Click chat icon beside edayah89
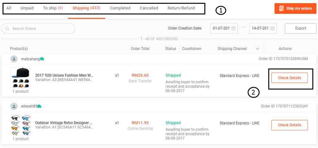This screenshot has width=318, height=148. pyautogui.click(x=39, y=106)
